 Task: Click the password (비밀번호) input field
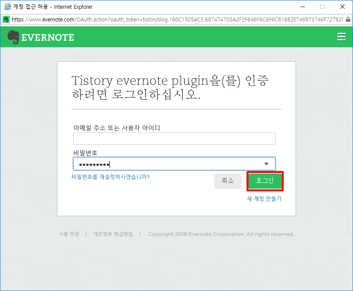[x=174, y=164]
